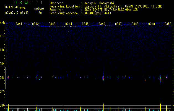Image resolution: width=174 pixels, height=111 pixels.
Task: Click antenna value A504HB(yagi 4el)
Action: click(98, 13)
